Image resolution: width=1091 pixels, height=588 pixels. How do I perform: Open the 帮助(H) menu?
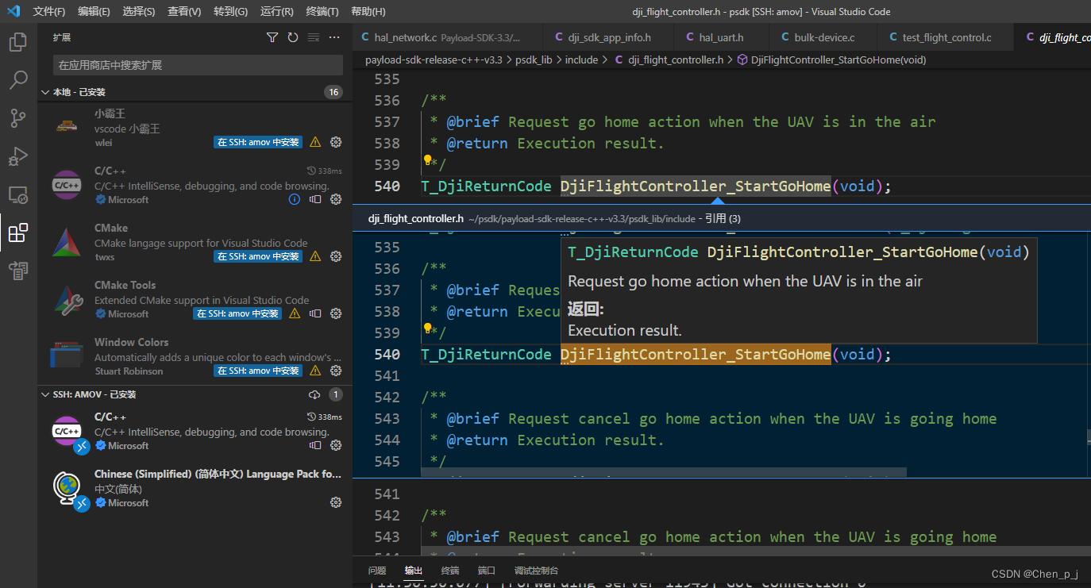(368, 11)
